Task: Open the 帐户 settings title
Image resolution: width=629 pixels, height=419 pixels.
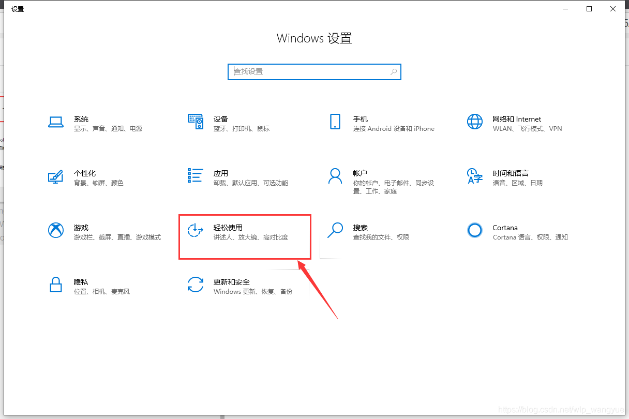Action: [360, 173]
